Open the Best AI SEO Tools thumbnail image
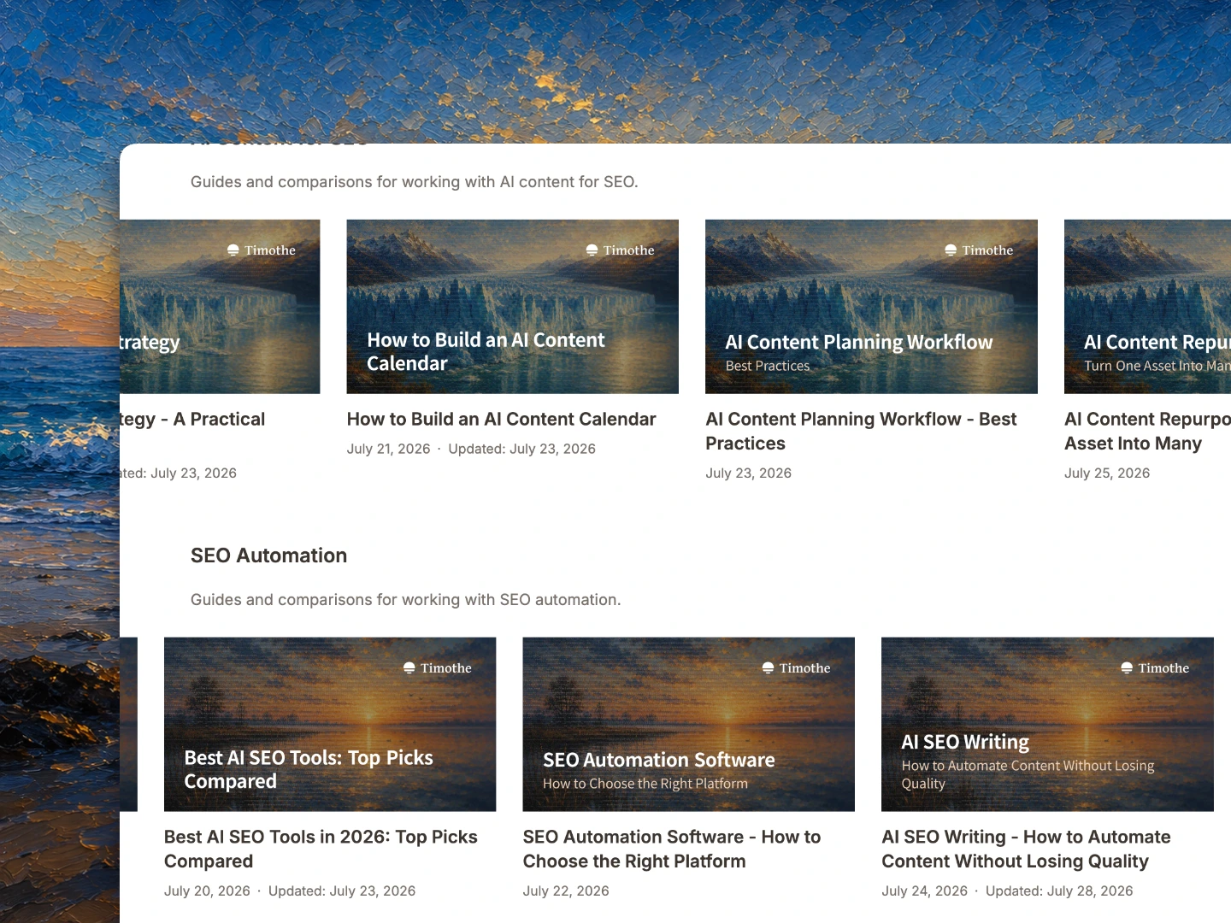This screenshot has height=923, width=1231. pyautogui.click(x=330, y=725)
